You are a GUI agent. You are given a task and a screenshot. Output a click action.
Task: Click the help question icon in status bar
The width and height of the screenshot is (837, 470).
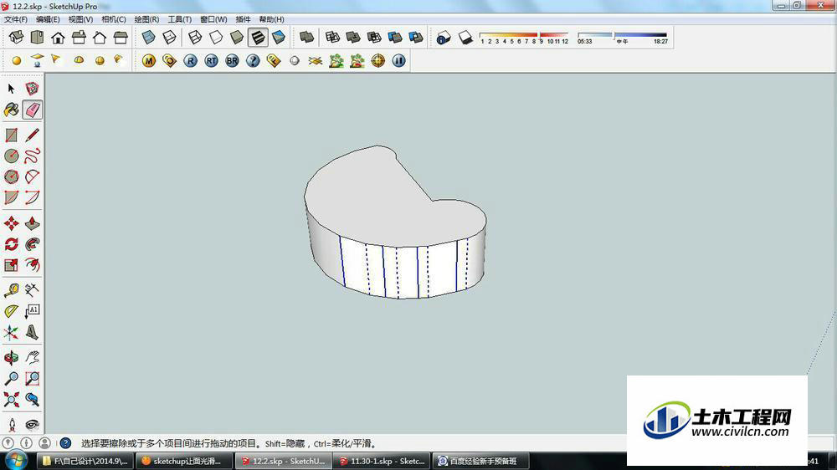point(65,442)
